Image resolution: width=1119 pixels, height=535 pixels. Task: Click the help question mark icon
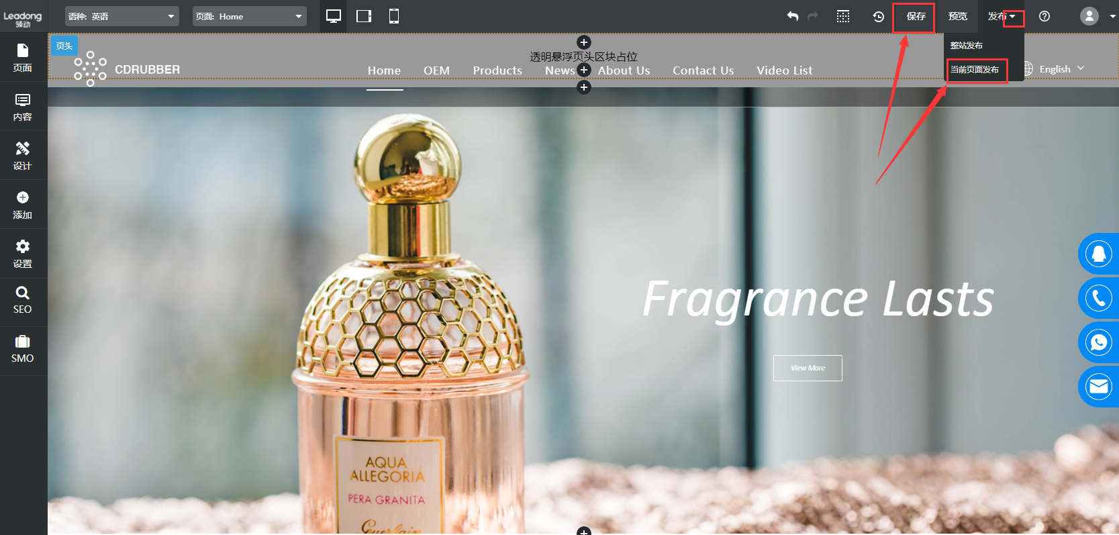point(1044,17)
